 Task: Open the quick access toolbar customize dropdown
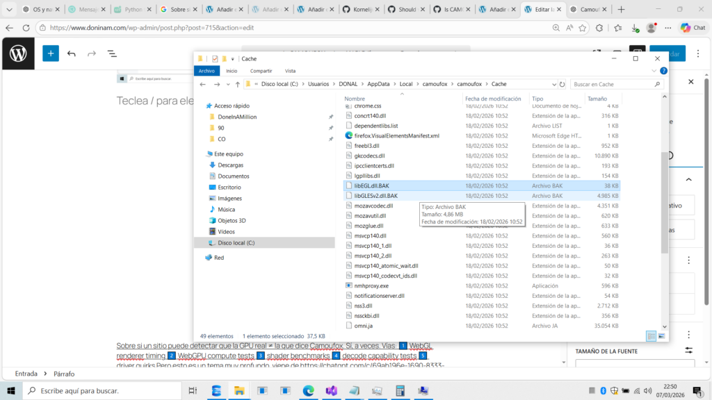[x=232, y=58]
